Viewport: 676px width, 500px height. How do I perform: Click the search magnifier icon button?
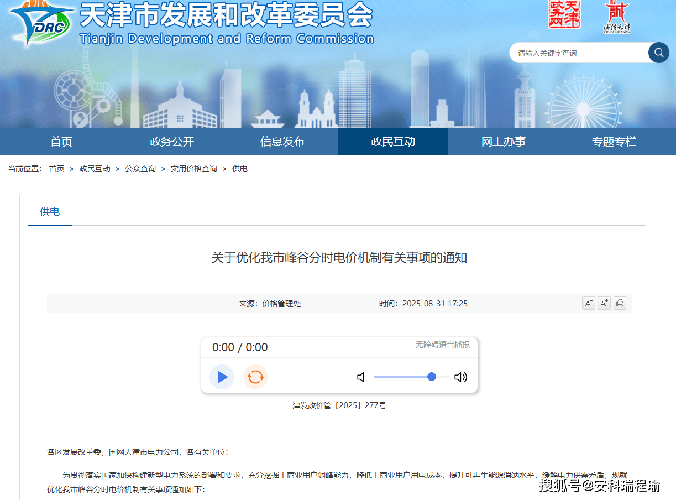pos(658,53)
